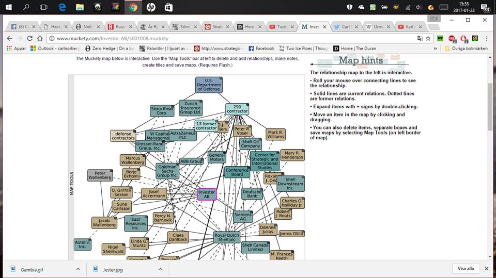Click the 'Visa alla' downloads button

click(466, 269)
